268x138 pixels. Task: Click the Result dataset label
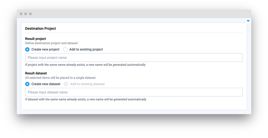pyautogui.click(x=36, y=73)
